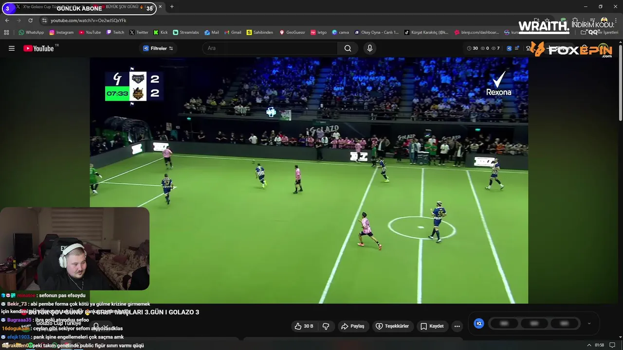
Task: Go forward with the browser forward arrow
Action: [18, 20]
